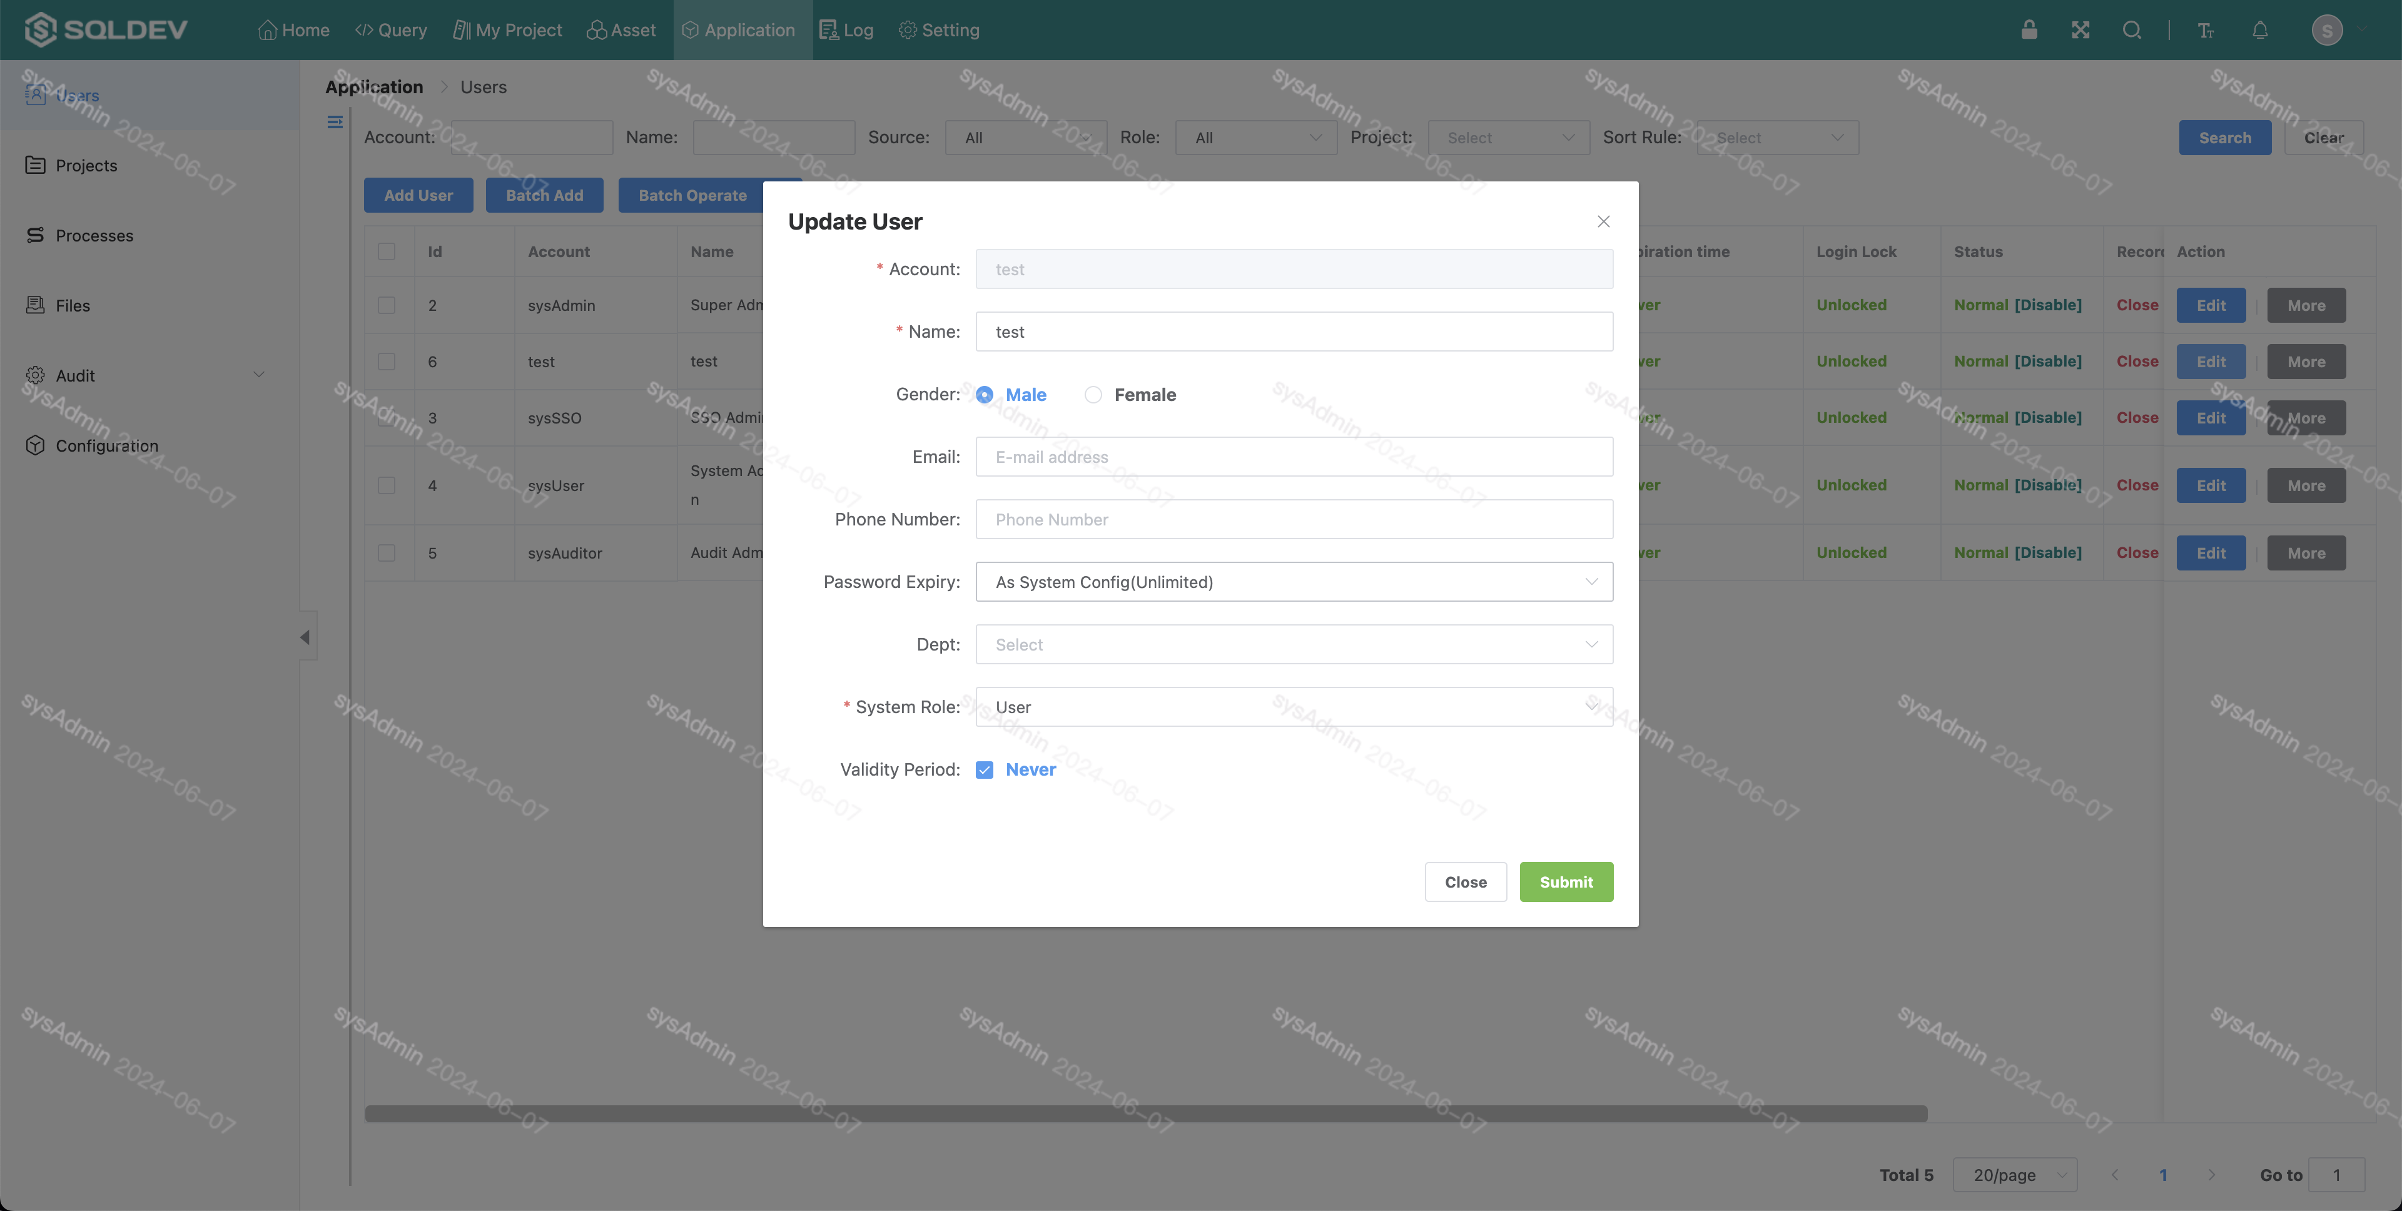The width and height of the screenshot is (2402, 1211).
Task: Open the Asset menu
Action: click(621, 30)
